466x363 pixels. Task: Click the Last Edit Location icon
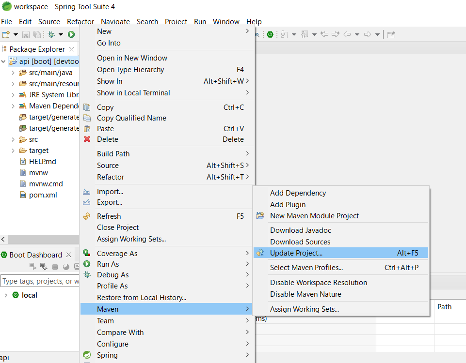tap(324, 35)
